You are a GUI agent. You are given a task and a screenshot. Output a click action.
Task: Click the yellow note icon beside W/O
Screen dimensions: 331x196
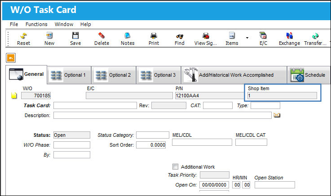(x=14, y=96)
